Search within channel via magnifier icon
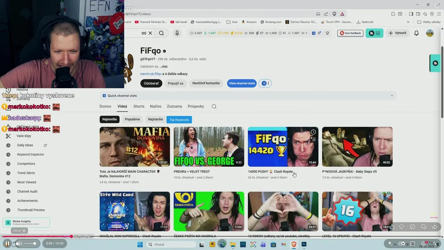444x250 pixels. [x=214, y=107]
